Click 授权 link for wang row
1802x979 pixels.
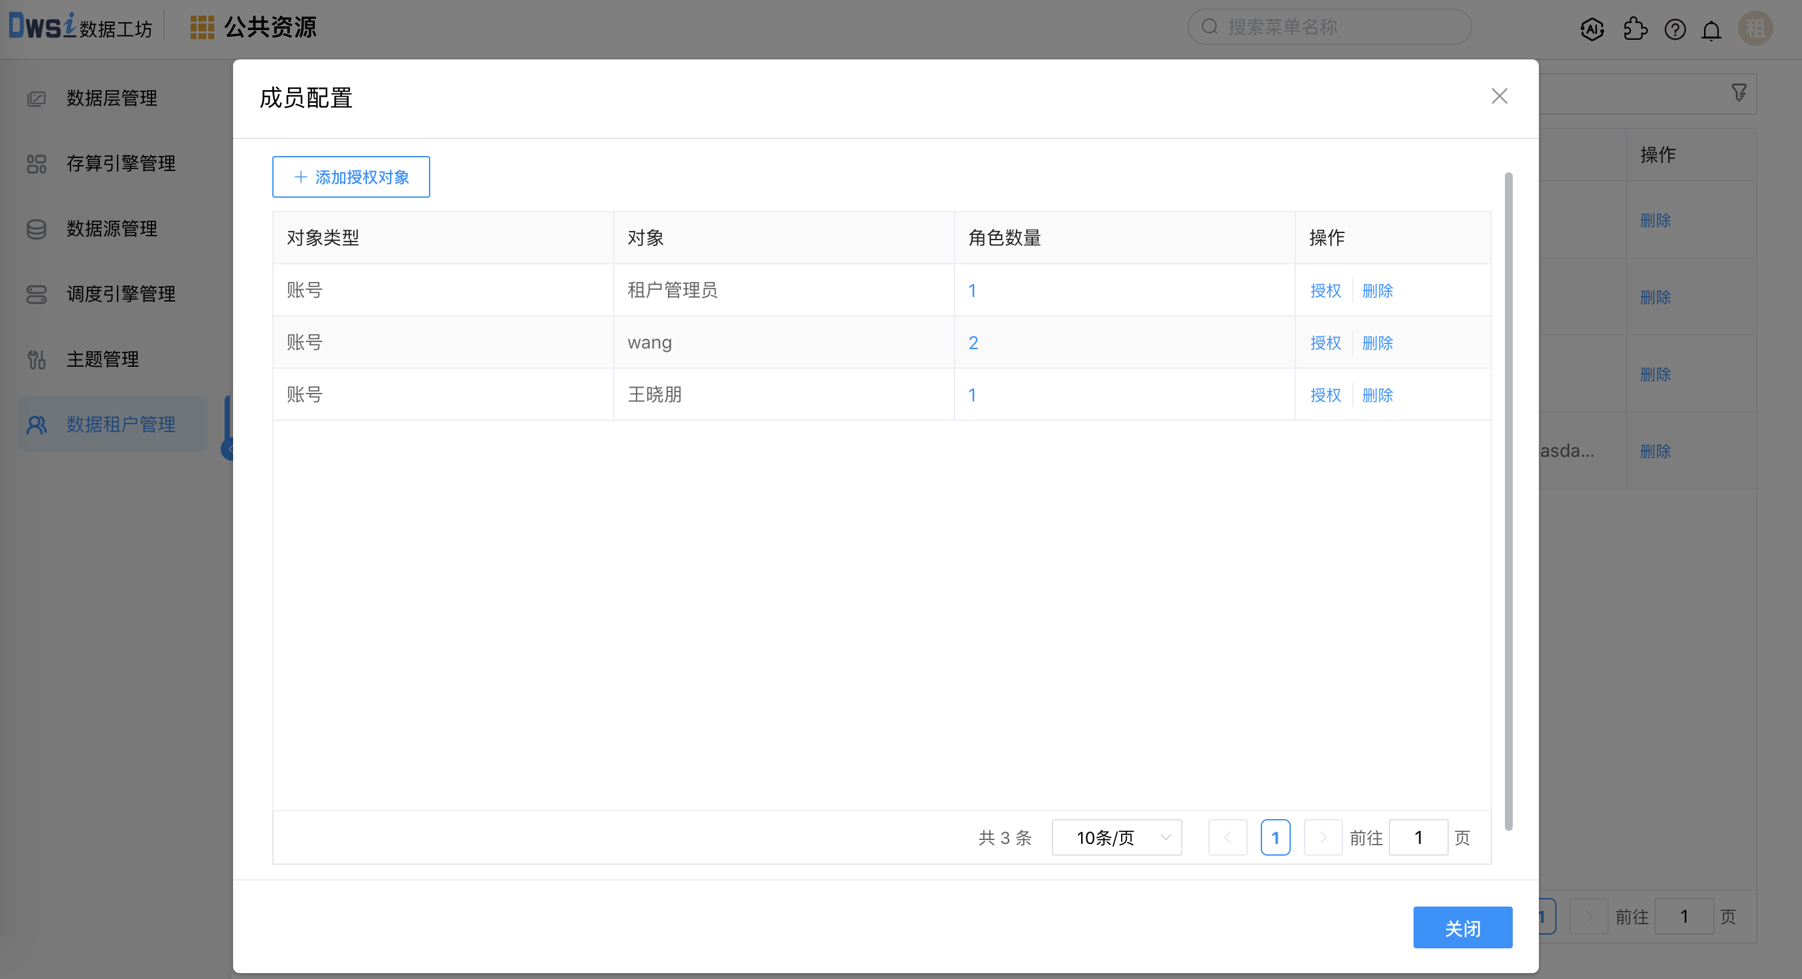tap(1325, 343)
